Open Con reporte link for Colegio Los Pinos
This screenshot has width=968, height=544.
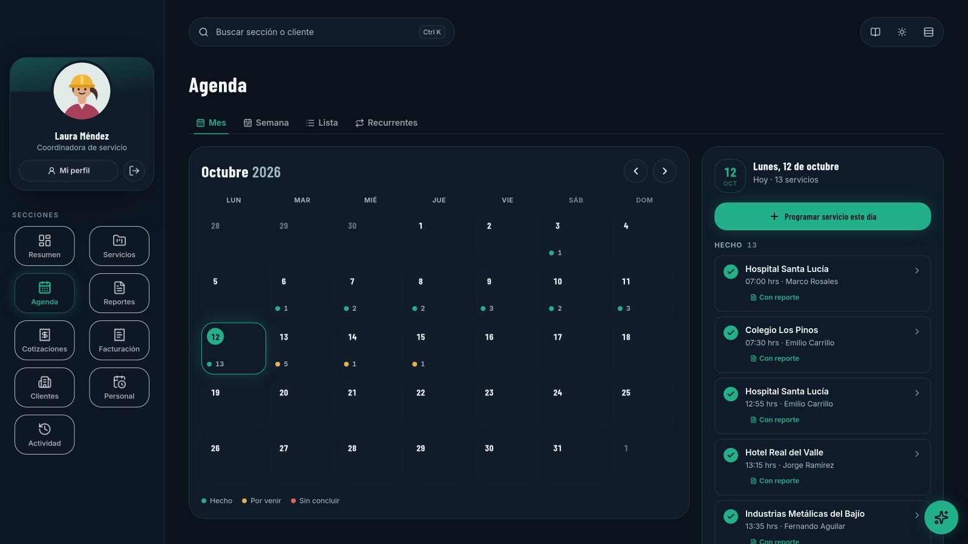775,358
